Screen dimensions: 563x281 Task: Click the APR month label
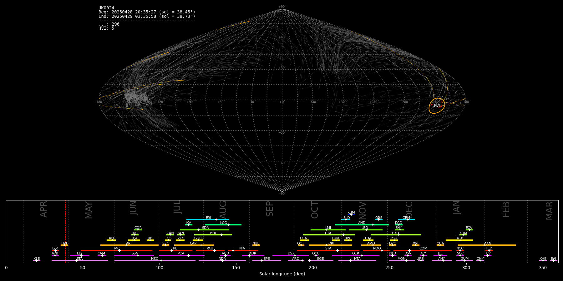(x=43, y=209)
